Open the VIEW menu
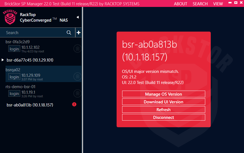The image size is (244, 153). point(218,4)
